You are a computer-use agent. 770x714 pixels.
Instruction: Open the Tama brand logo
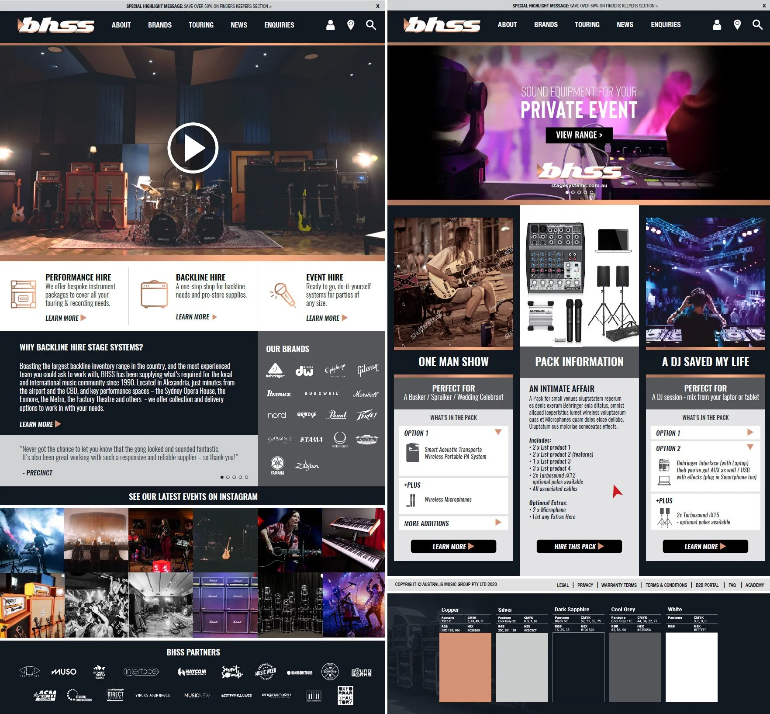point(311,440)
